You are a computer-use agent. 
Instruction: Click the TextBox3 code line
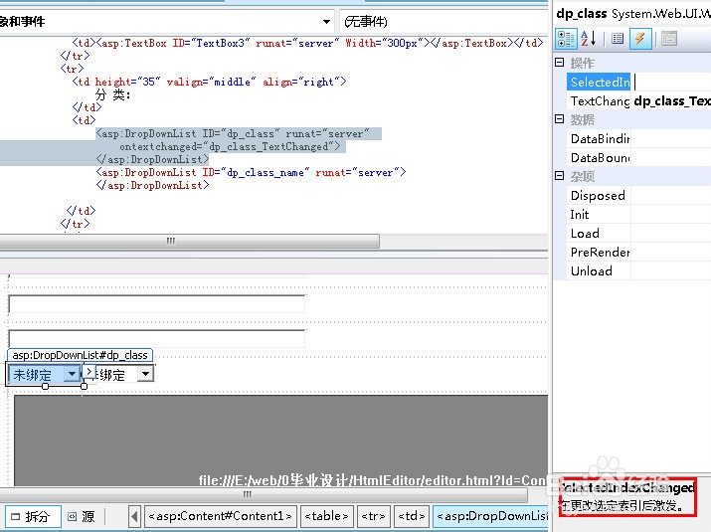[307, 43]
